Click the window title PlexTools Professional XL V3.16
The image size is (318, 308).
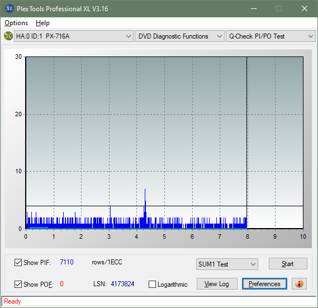pos(62,9)
